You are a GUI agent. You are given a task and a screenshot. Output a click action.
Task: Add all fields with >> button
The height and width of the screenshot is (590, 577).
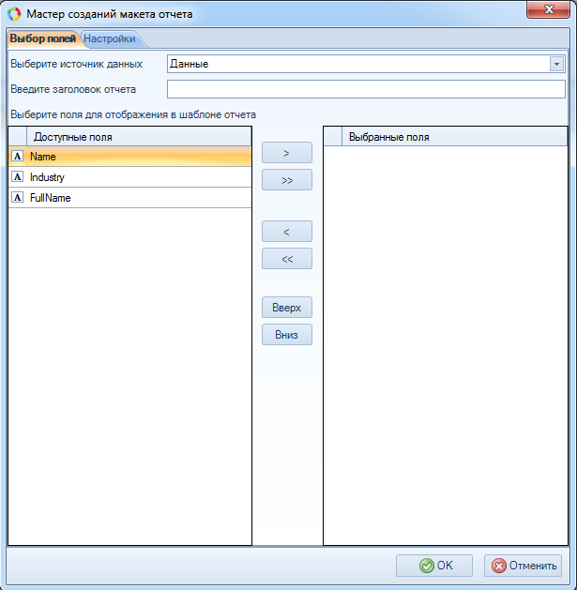(x=286, y=180)
